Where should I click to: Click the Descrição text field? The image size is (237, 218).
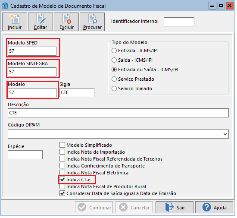118,113
